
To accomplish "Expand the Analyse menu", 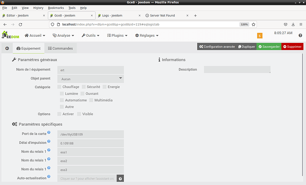I will pos(63,35).
